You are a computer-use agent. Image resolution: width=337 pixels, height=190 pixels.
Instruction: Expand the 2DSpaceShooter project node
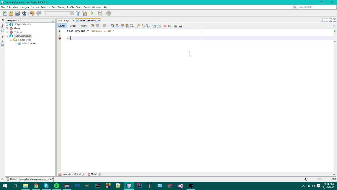(x=7, y=25)
